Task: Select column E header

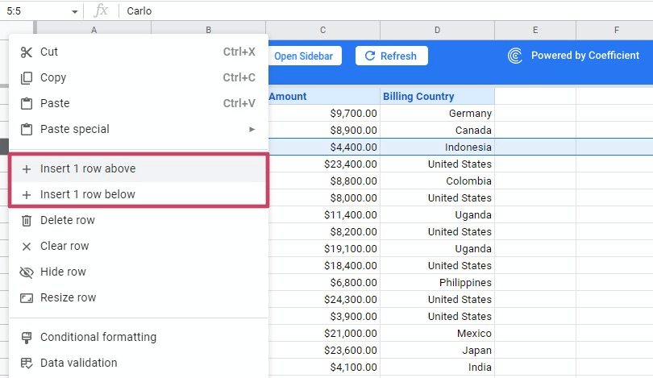Action: (535, 30)
